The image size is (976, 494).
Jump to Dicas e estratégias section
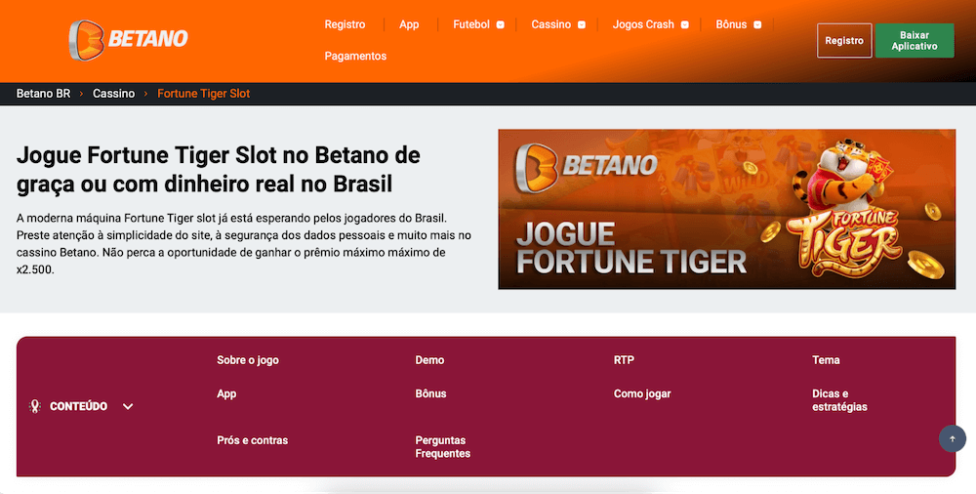839,400
